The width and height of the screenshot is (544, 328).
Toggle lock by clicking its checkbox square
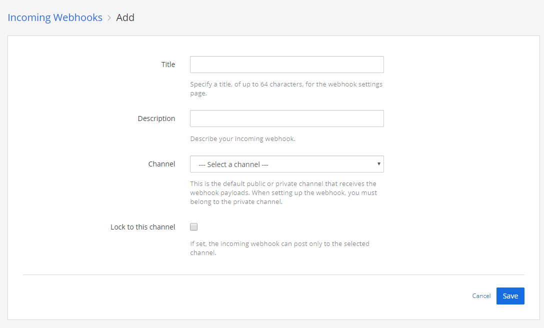click(x=193, y=226)
